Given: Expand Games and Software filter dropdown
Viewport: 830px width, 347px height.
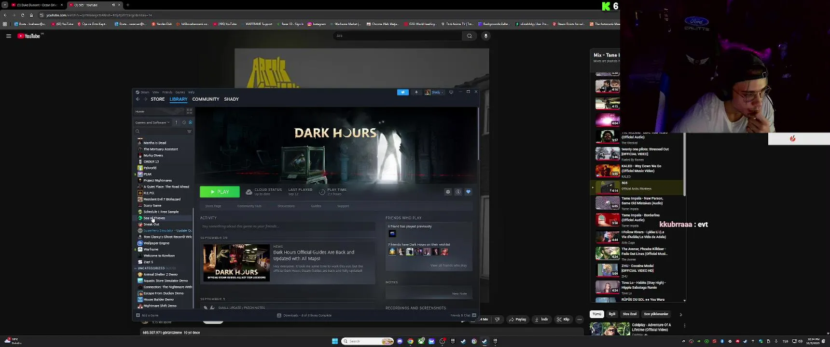Looking at the screenshot, I should [x=152, y=122].
